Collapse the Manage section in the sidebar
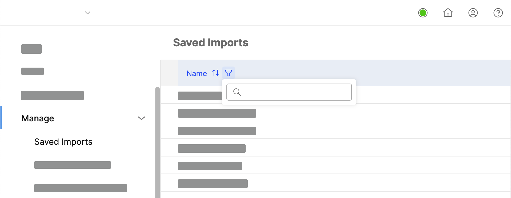Viewport: 511px width, 198px height. point(141,118)
